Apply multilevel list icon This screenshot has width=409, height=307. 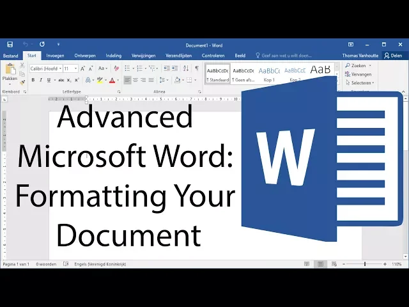[152, 68]
